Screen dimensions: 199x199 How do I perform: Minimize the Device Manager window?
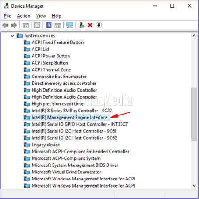click(155, 6)
